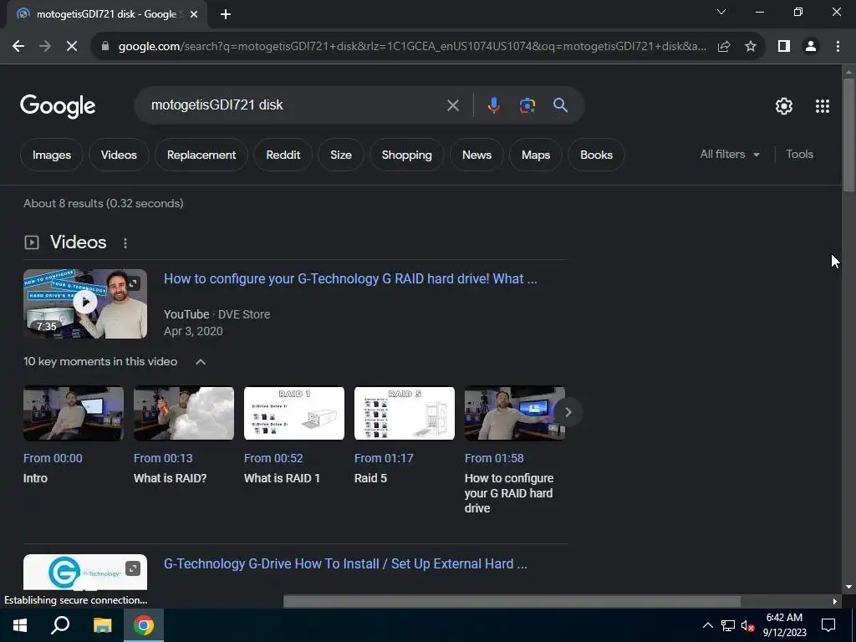Viewport: 856px width, 642px height.
Task: Select the Size filter chip
Action: 341,155
